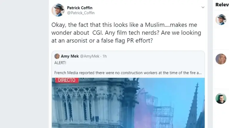Click the ALERT! text in the quoted tweet
Screen dimensions: 229x128
coord(60,63)
